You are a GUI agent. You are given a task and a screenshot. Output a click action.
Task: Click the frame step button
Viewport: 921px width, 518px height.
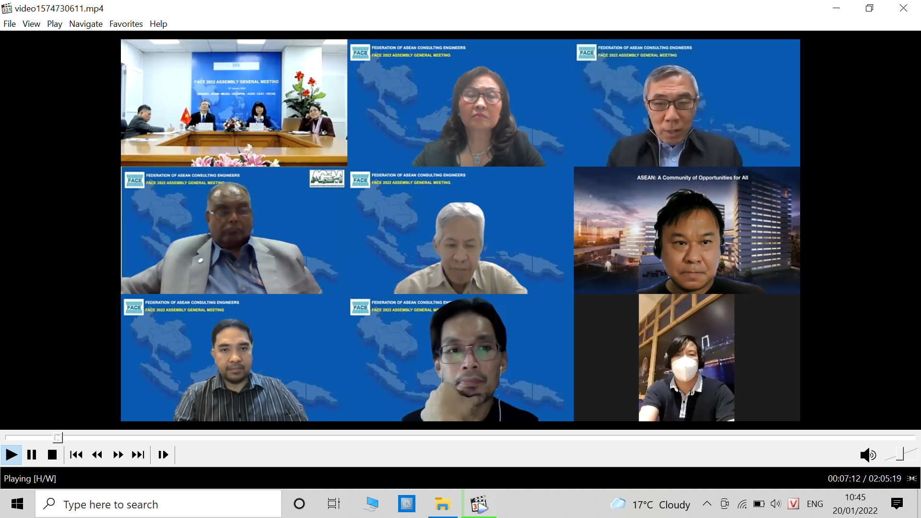pos(163,455)
